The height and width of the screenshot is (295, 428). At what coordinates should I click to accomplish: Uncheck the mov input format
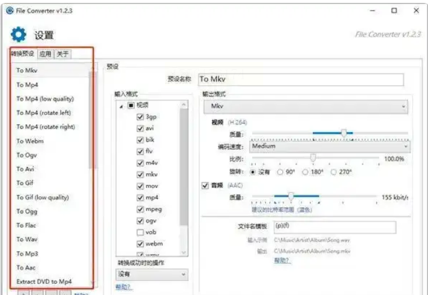[x=140, y=186]
